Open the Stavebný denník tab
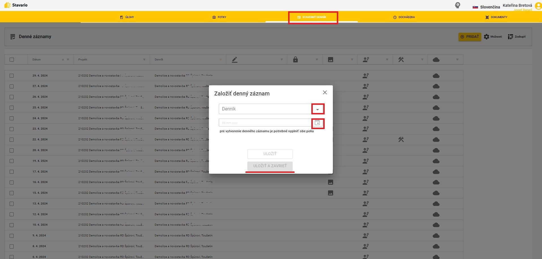Viewport: 542px width, 259px height. [312, 17]
